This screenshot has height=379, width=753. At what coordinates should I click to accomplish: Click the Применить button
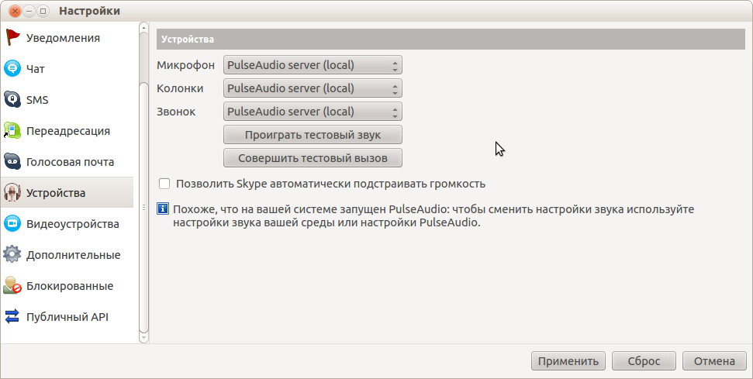568,360
